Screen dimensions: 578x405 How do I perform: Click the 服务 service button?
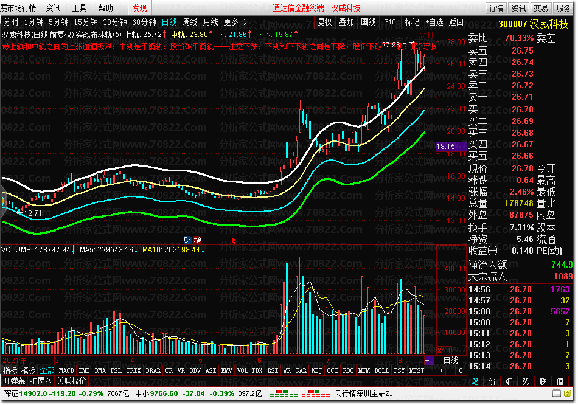coord(563,8)
